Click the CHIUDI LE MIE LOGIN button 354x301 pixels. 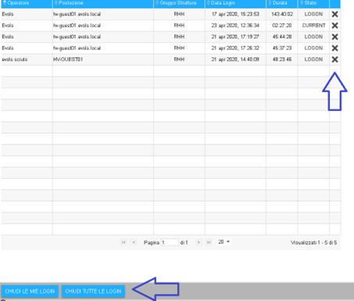(x=30, y=291)
